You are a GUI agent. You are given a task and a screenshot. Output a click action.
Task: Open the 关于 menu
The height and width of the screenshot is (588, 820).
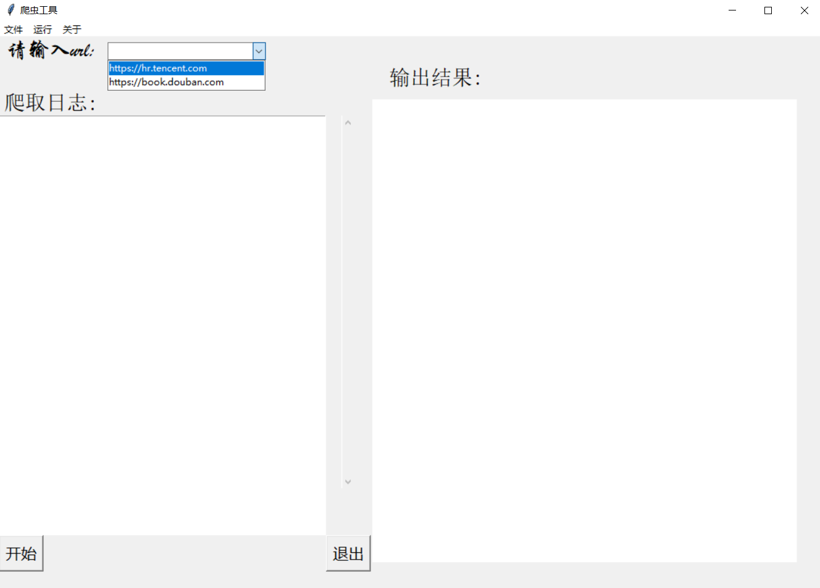point(72,30)
